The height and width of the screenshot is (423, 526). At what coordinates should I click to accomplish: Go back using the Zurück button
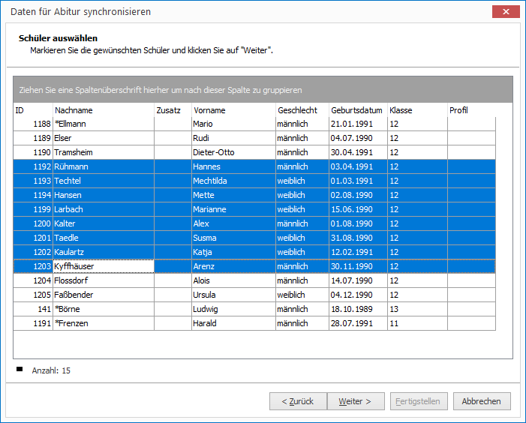point(298,401)
